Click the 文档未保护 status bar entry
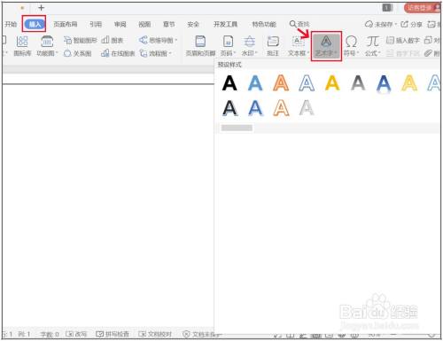 202,335
